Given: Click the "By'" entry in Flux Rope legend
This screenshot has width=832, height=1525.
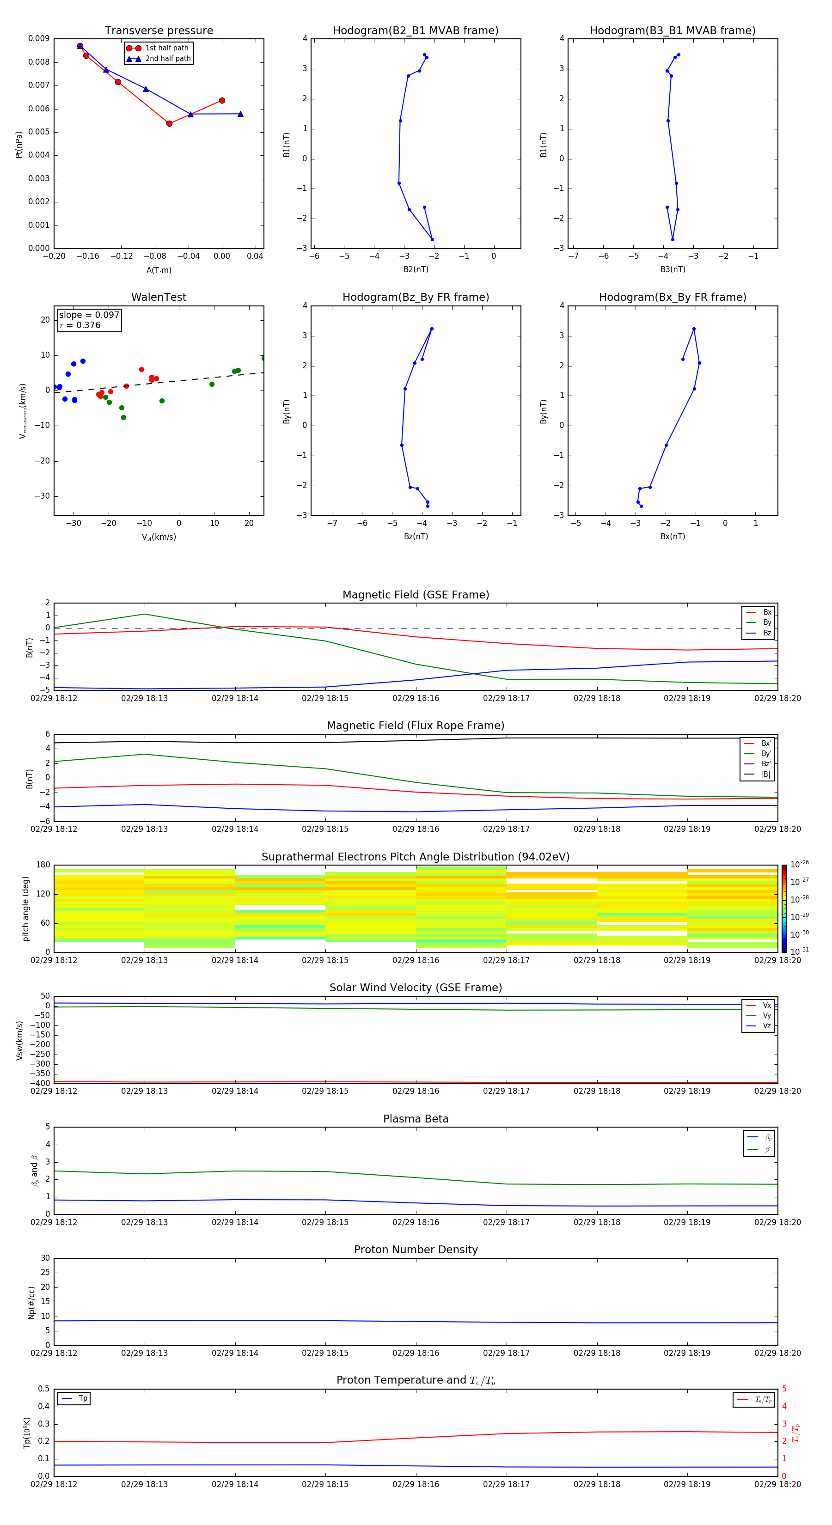Looking at the screenshot, I should (758, 754).
